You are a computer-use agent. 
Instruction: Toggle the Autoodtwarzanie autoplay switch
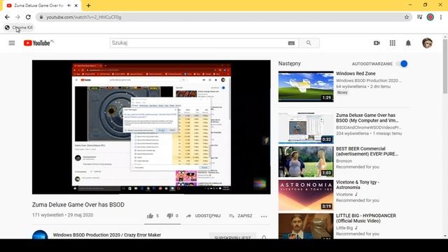(x=402, y=64)
